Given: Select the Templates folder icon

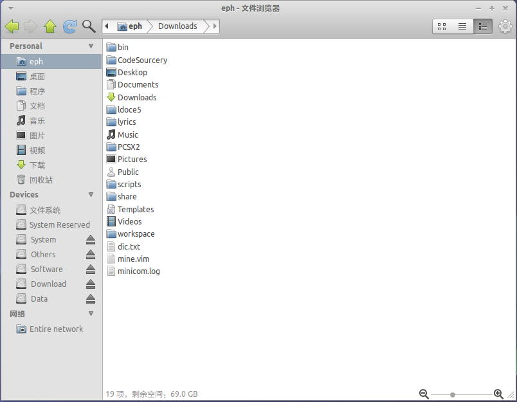Looking at the screenshot, I should pos(111,210).
